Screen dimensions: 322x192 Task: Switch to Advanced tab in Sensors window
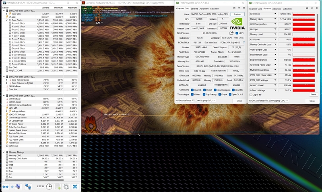point(277,8)
